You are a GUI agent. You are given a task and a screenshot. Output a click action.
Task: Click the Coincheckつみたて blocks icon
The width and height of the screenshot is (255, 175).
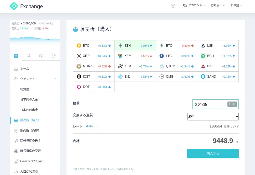pos(16,161)
